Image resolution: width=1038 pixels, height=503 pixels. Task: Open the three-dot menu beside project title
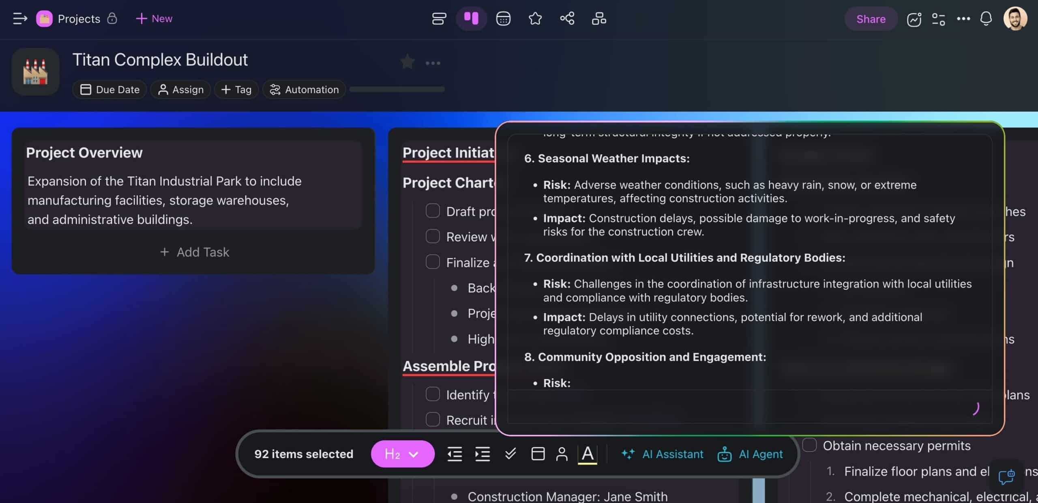tap(433, 63)
